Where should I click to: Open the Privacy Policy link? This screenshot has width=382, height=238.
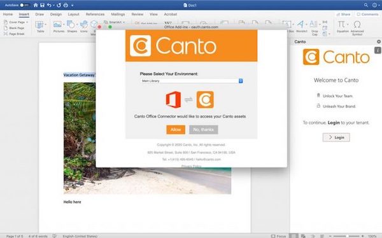(x=191, y=166)
